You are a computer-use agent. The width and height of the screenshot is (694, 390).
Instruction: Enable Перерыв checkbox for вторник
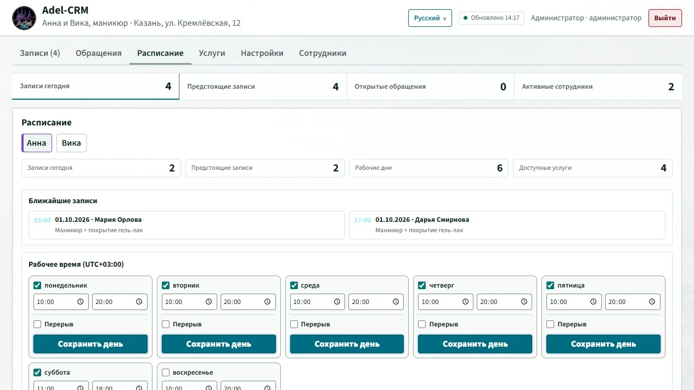[166, 324]
